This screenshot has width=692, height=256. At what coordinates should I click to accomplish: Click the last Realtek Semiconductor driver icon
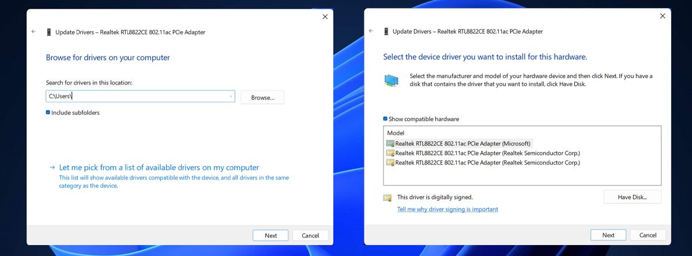pyautogui.click(x=390, y=163)
